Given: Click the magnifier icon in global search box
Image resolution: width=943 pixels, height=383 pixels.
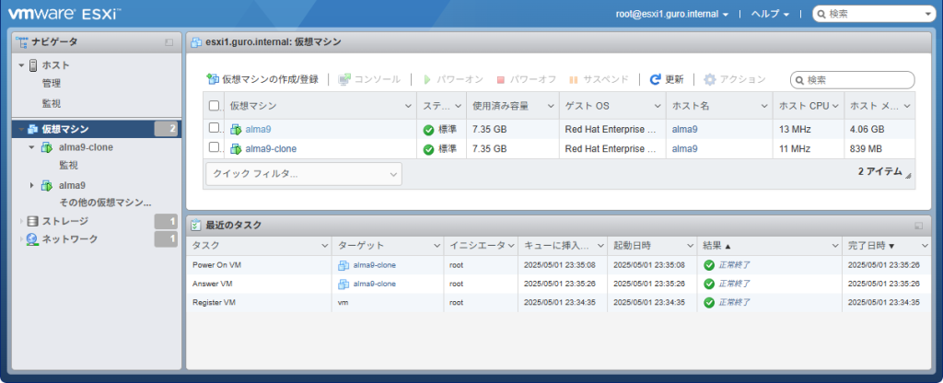Looking at the screenshot, I should pos(822,15).
